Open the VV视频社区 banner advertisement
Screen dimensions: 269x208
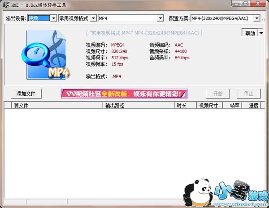[x=124, y=94]
